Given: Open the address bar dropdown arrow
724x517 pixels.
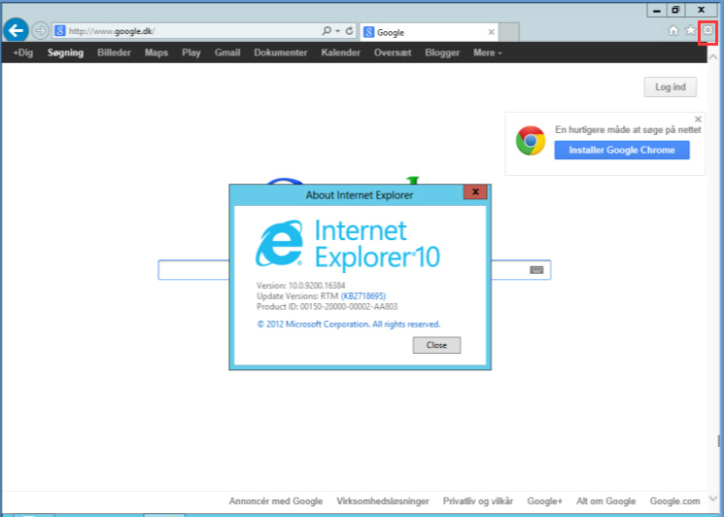Looking at the screenshot, I should (x=337, y=31).
